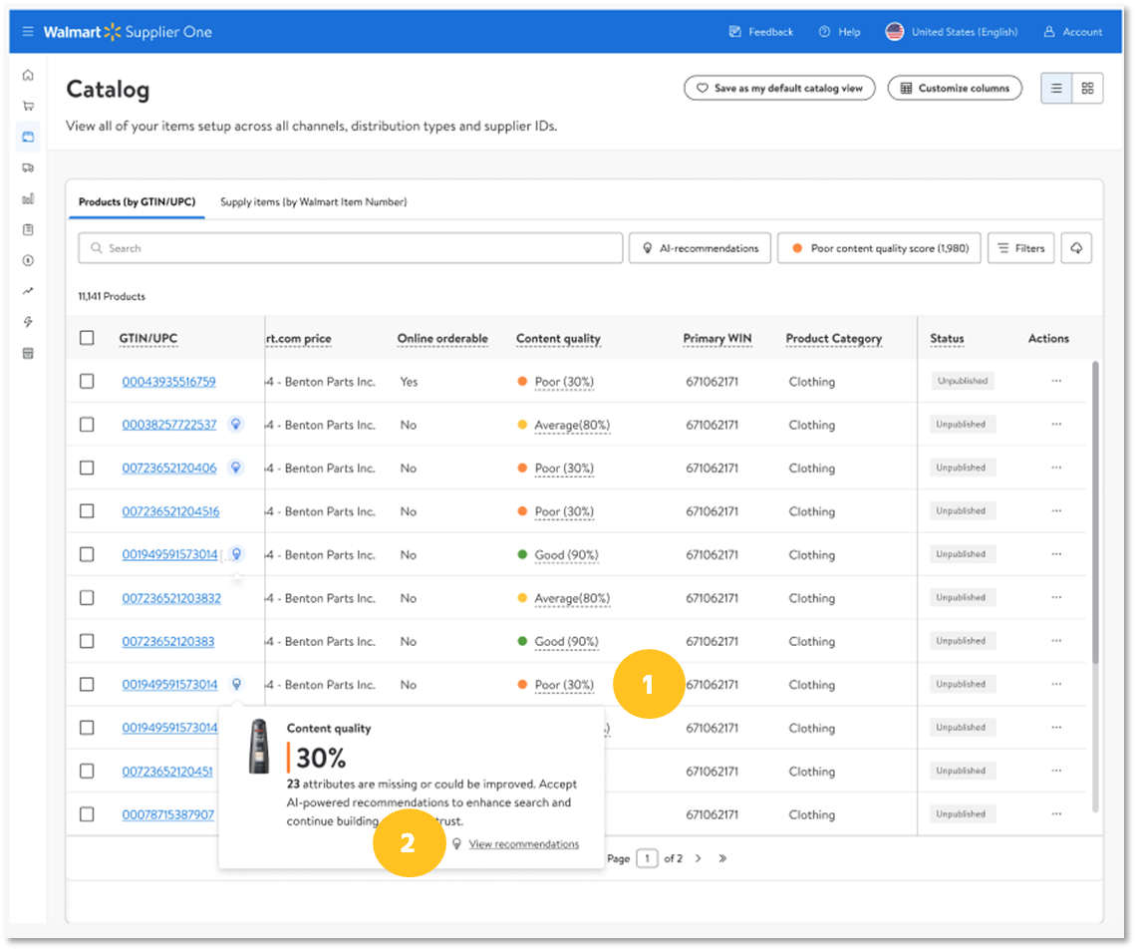Toggle the select-all checkbox in header
The width and height of the screenshot is (1137, 951).
point(87,338)
